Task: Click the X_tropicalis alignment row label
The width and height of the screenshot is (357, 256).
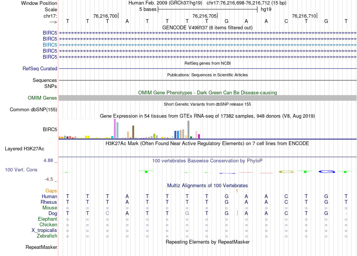Action: [44, 230]
